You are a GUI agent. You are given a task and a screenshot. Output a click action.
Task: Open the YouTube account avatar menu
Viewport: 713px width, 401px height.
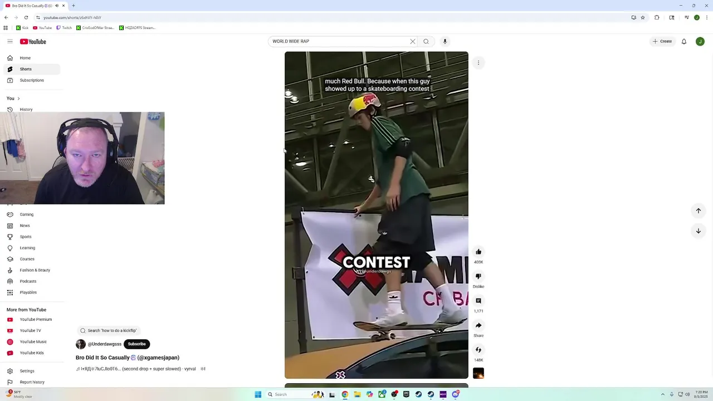[700, 41]
